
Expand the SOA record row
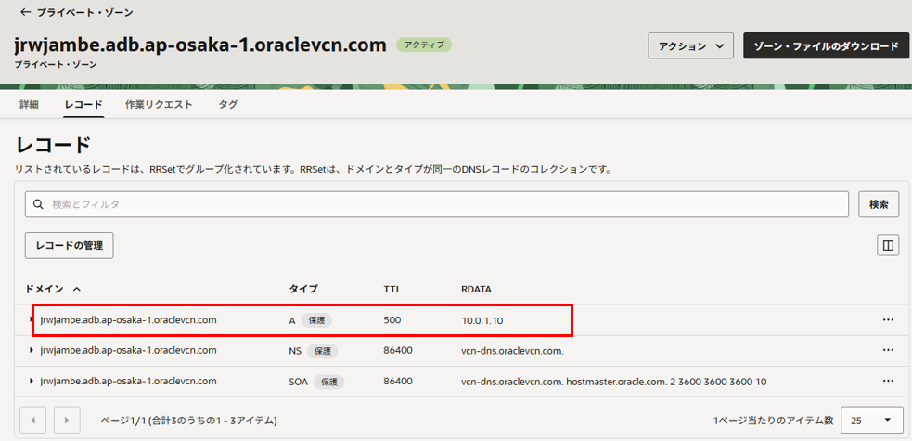tap(32, 382)
